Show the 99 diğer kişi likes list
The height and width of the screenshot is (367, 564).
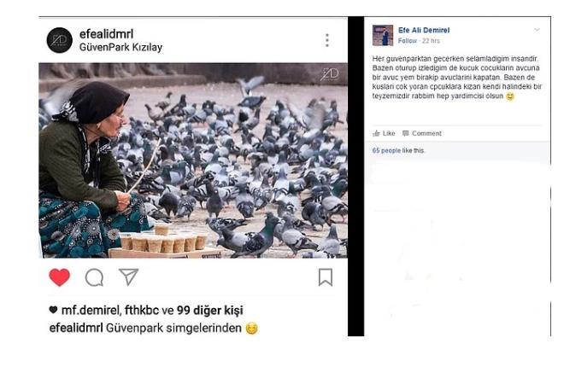(x=209, y=310)
